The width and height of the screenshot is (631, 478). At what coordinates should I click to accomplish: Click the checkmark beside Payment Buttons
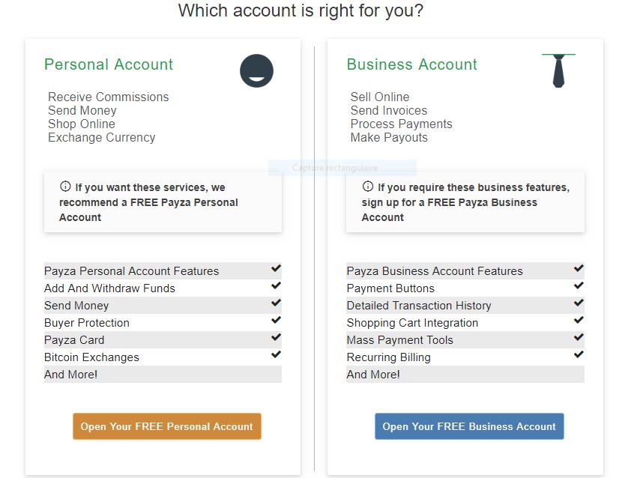point(578,286)
